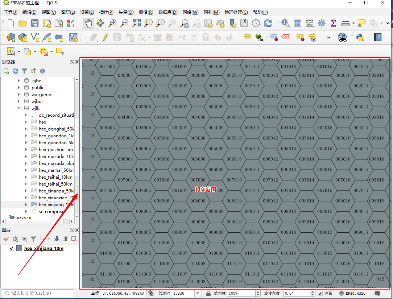
Task: Toggle visibility checkbox of hex_xinjiang_10m layer
Action: click(12, 248)
